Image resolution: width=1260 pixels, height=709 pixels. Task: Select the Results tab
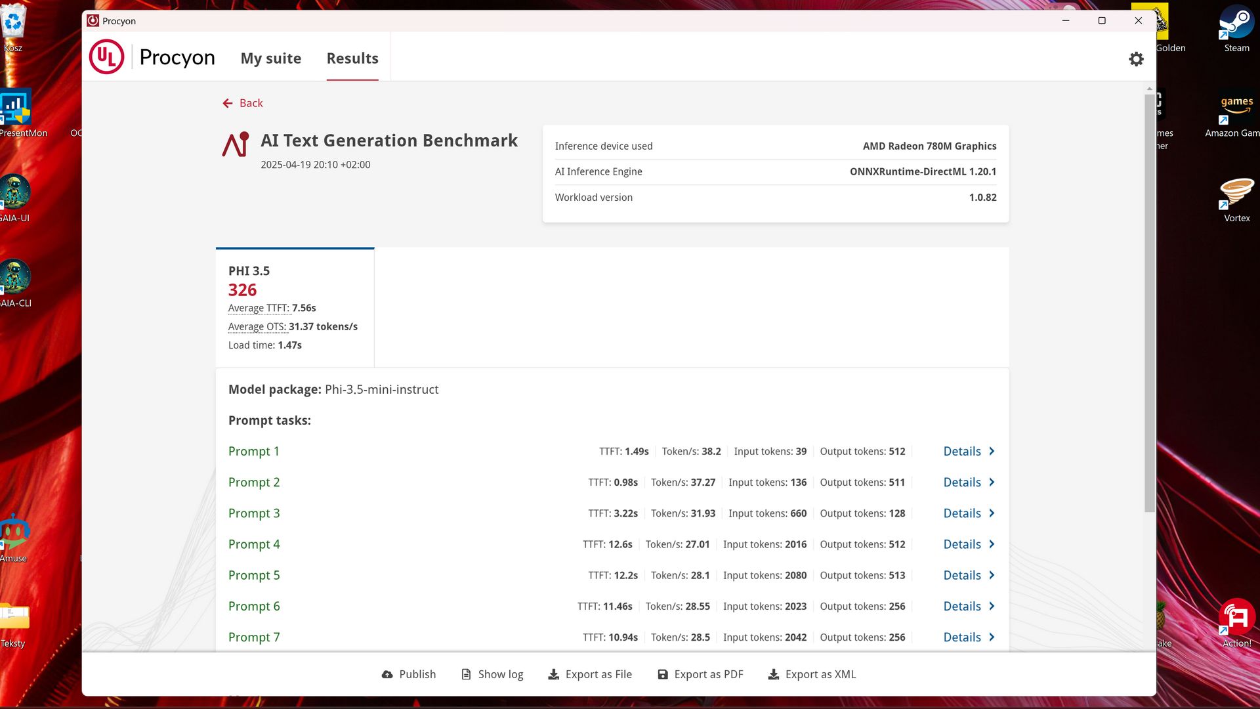pyautogui.click(x=352, y=58)
